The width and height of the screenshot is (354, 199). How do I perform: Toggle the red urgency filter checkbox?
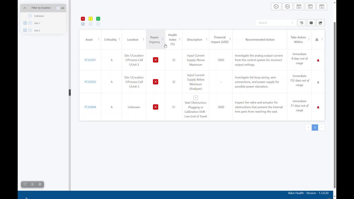(83, 24)
